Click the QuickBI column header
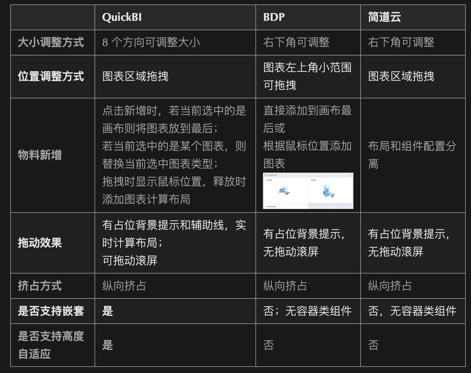 tap(122, 17)
